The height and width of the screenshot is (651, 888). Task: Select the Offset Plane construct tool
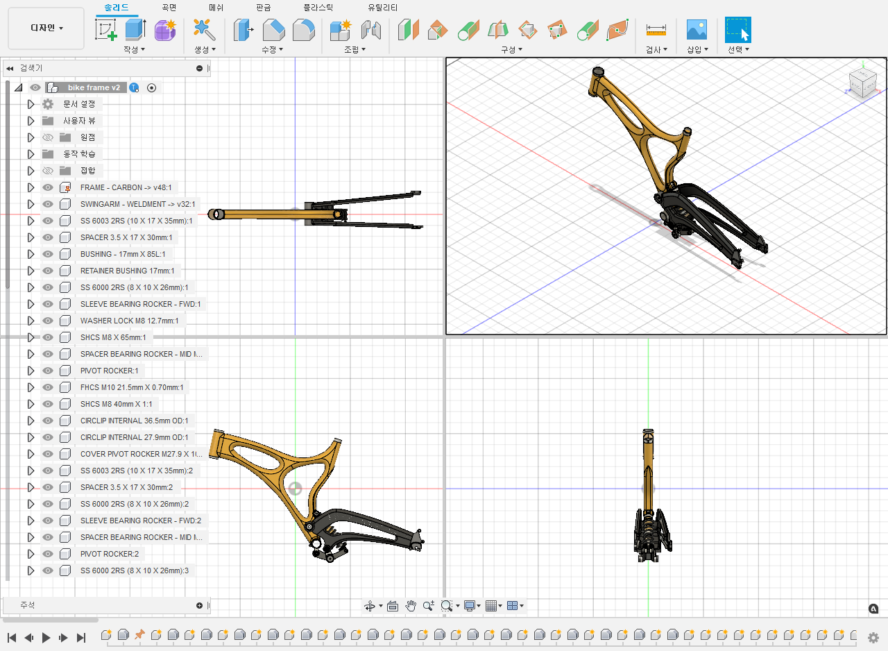coord(409,31)
